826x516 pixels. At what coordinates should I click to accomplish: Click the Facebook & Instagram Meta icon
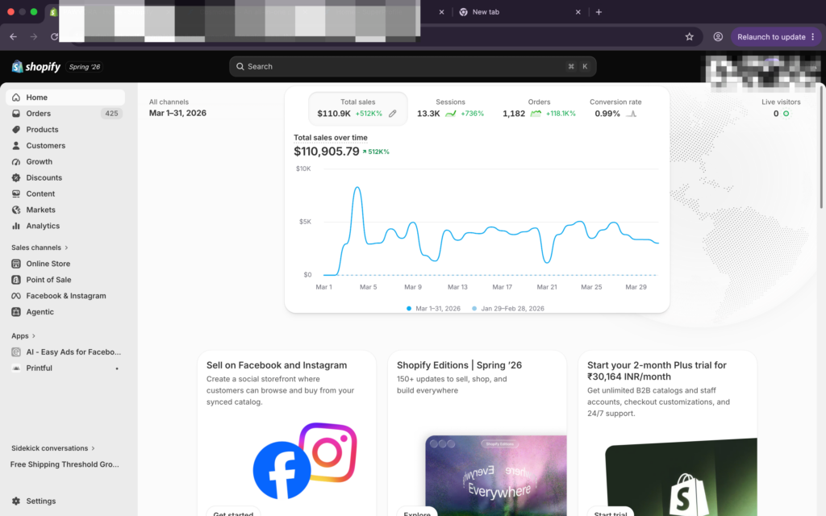pos(16,296)
